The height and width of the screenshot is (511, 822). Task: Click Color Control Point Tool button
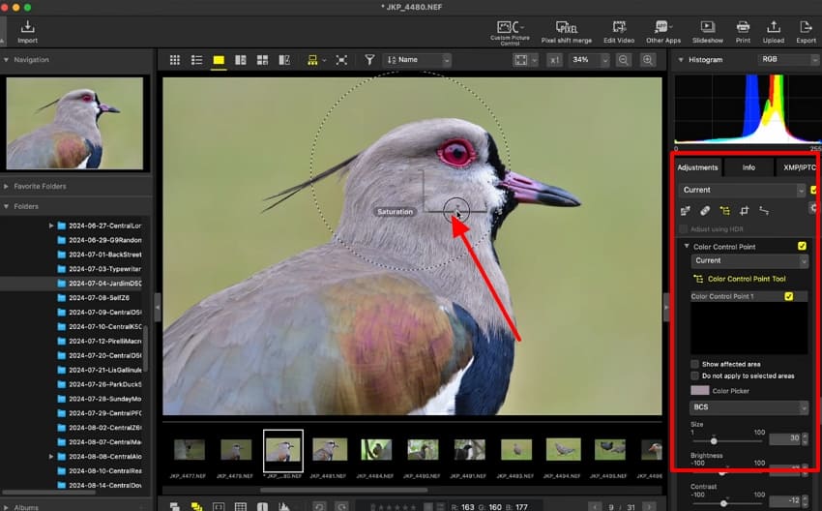(x=739, y=279)
